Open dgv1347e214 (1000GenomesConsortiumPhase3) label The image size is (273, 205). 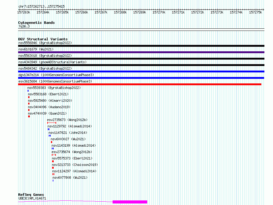coord(56,75)
